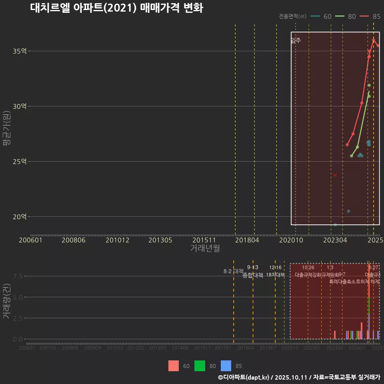Select the teal 60 line symbol
384x384 pixels.
tap(315, 16)
